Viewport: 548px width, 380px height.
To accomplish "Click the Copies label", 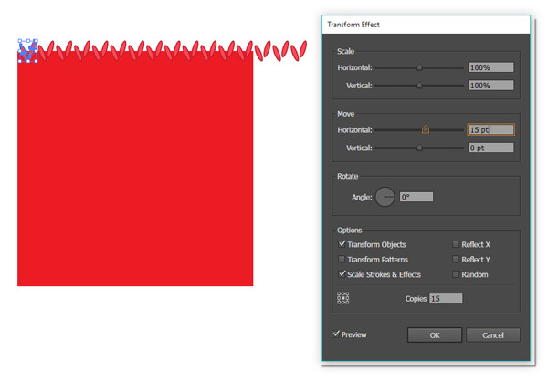I will pyautogui.click(x=416, y=298).
